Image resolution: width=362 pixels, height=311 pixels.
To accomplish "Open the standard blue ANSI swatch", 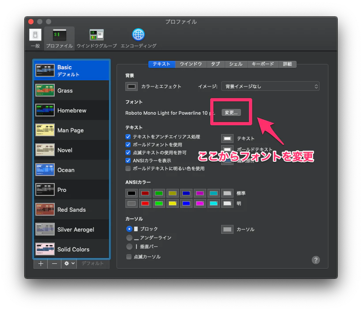I will point(186,193).
